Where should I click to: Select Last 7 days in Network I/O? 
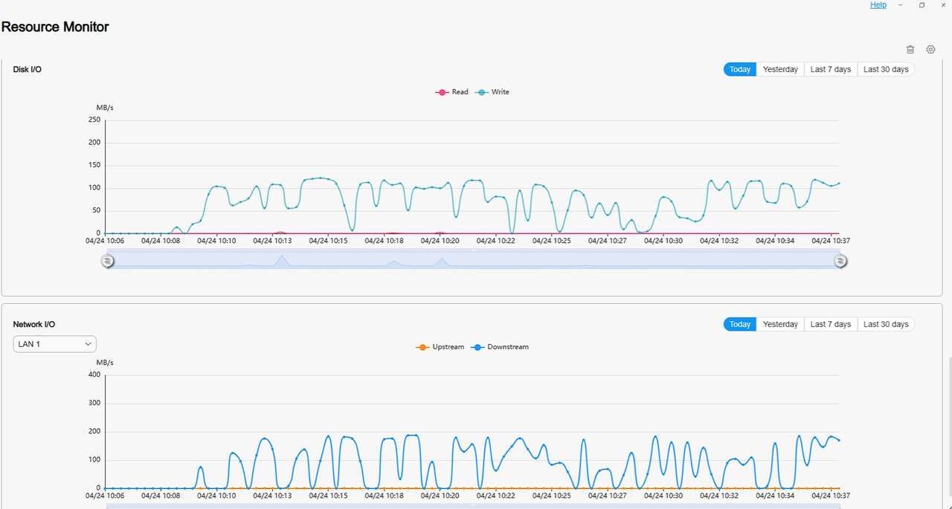pos(831,324)
